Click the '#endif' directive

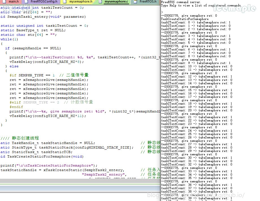coord(16,107)
